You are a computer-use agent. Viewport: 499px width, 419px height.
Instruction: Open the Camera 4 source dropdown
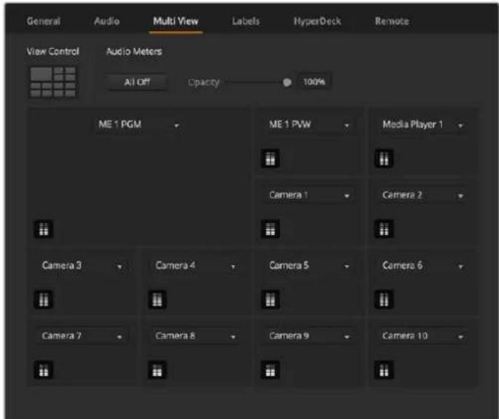click(x=196, y=265)
